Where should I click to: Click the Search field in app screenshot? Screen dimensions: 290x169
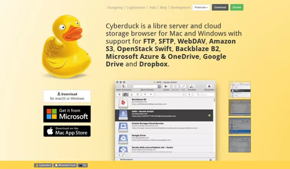click(x=204, y=94)
